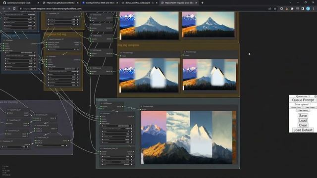Collapse KSampler node in Compose 2nd img group
Screen dimensions: 317x178
(x=47, y=56)
